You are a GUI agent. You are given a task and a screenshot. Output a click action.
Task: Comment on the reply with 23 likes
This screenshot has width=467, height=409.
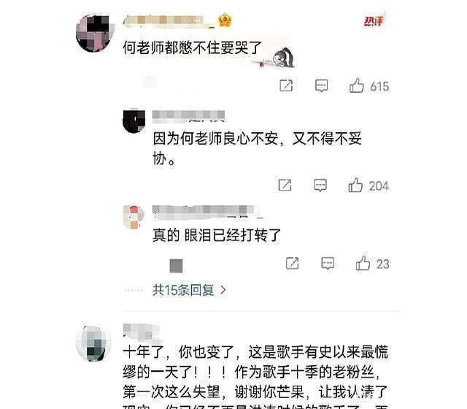click(x=328, y=263)
